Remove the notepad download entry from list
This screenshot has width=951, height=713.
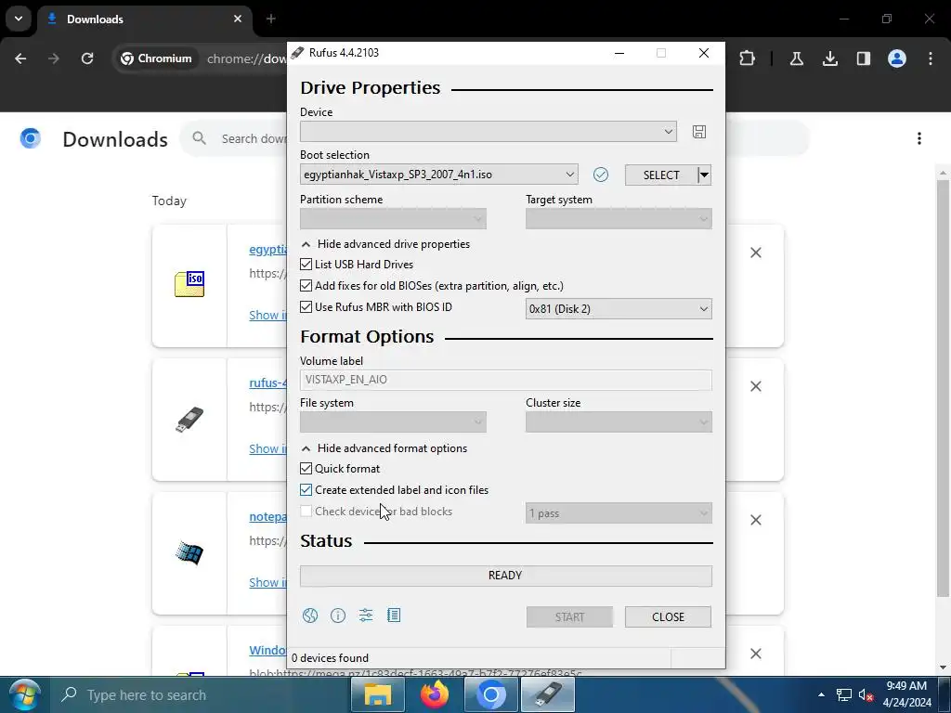756,520
